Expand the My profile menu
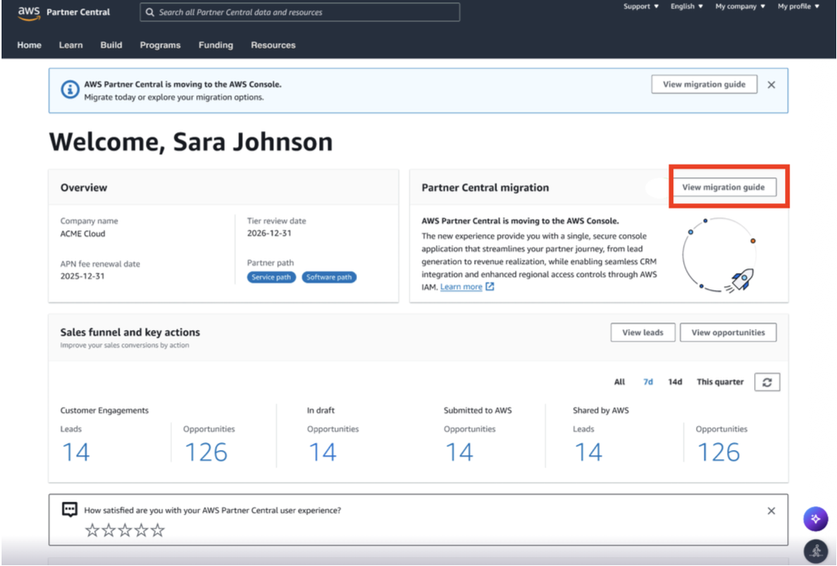This screenshot has height=566, width=837. [798, 6]
